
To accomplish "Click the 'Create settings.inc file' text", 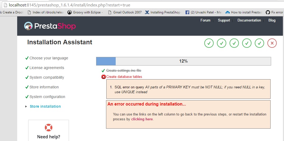I will click(x=124, y=70).
